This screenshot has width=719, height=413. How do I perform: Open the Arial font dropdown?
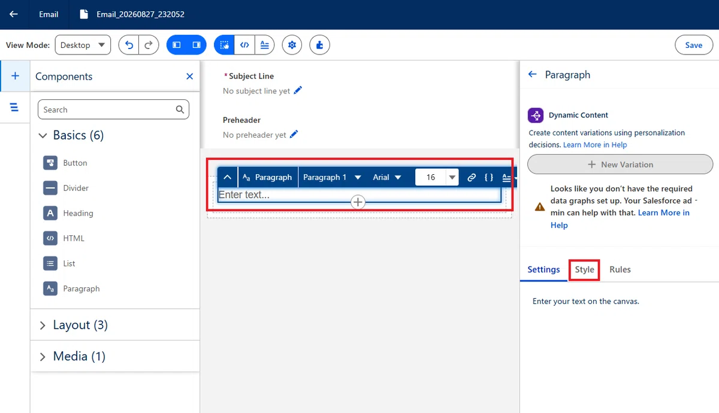pos(387,177)
